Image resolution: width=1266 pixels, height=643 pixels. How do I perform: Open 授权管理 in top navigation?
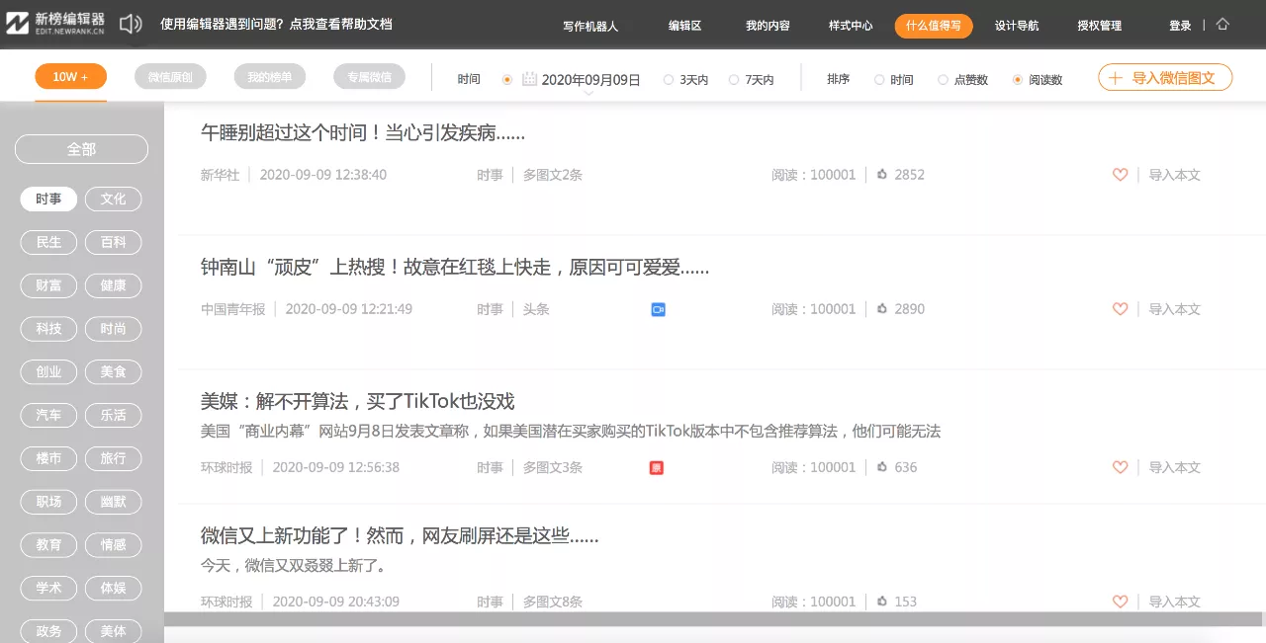[1100, 26]
